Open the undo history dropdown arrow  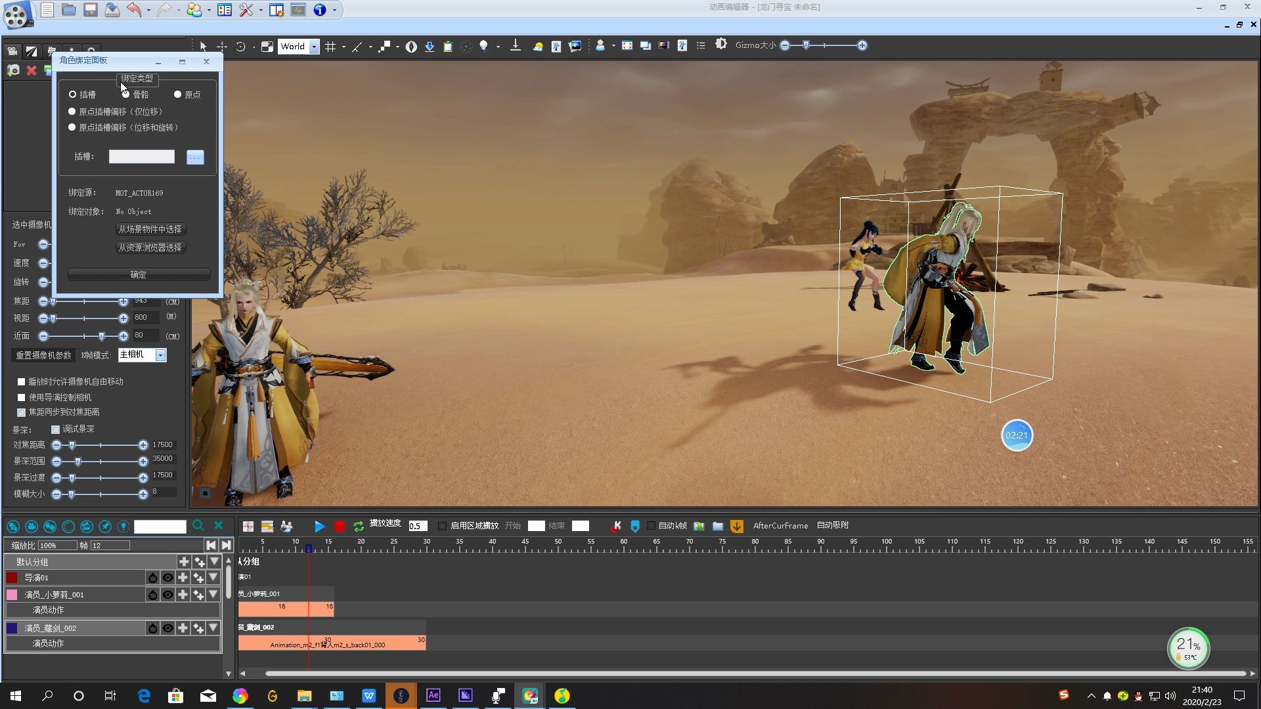148,10
